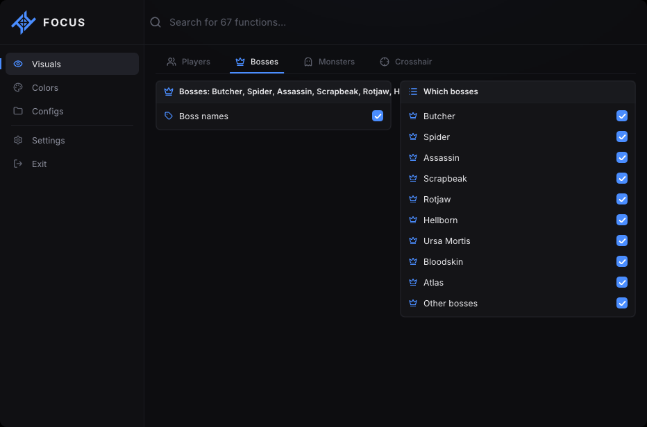The image size is (647, 427).
Task: Uncheck the Spider boss checkbox
Action: click(622, 137)
